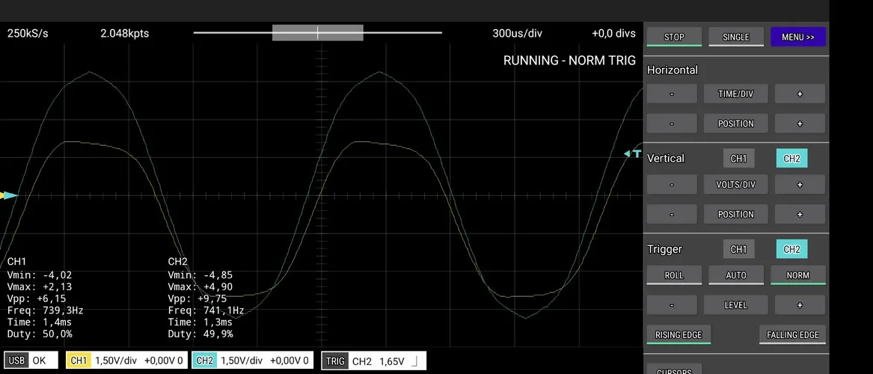The height and width of the screenshot is (374, 873).
Task: Select CH1 in the Vertical section
Action: (738, 159)
